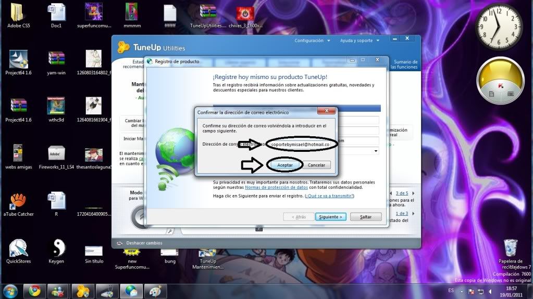
Task: Go to previous tip before 3 de 5
Action: [391, 193]
